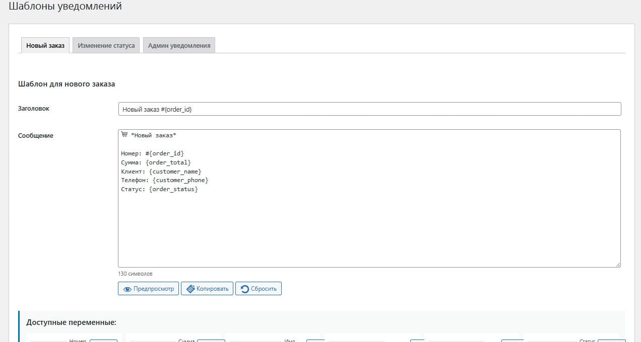Click the Сообщение field label

click(x=36, y=135)
